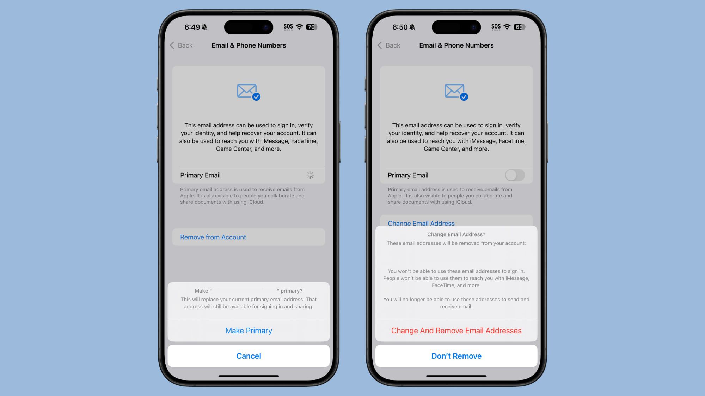The height and width of the screenshot is (396, 705).
Task: Select Change Email Address option
Action: tap(421, 223)
